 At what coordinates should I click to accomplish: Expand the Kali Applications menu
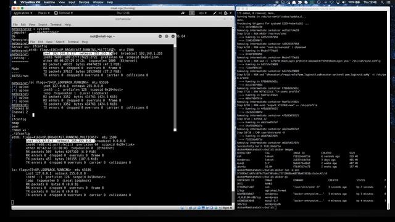[x=23, y=13]
